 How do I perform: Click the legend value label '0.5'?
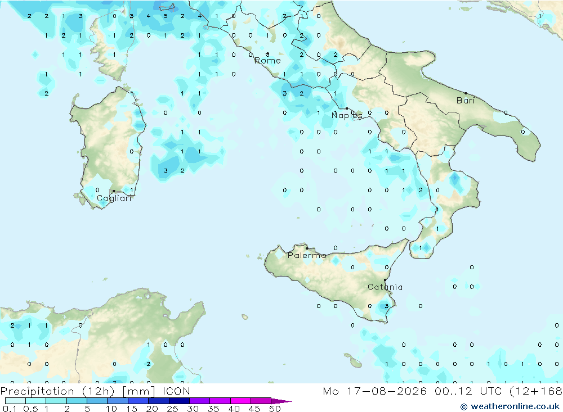click(x=30, y=409)
